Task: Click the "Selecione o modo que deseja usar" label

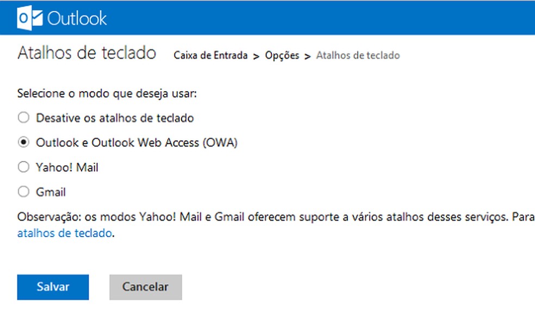Action: 109,93
